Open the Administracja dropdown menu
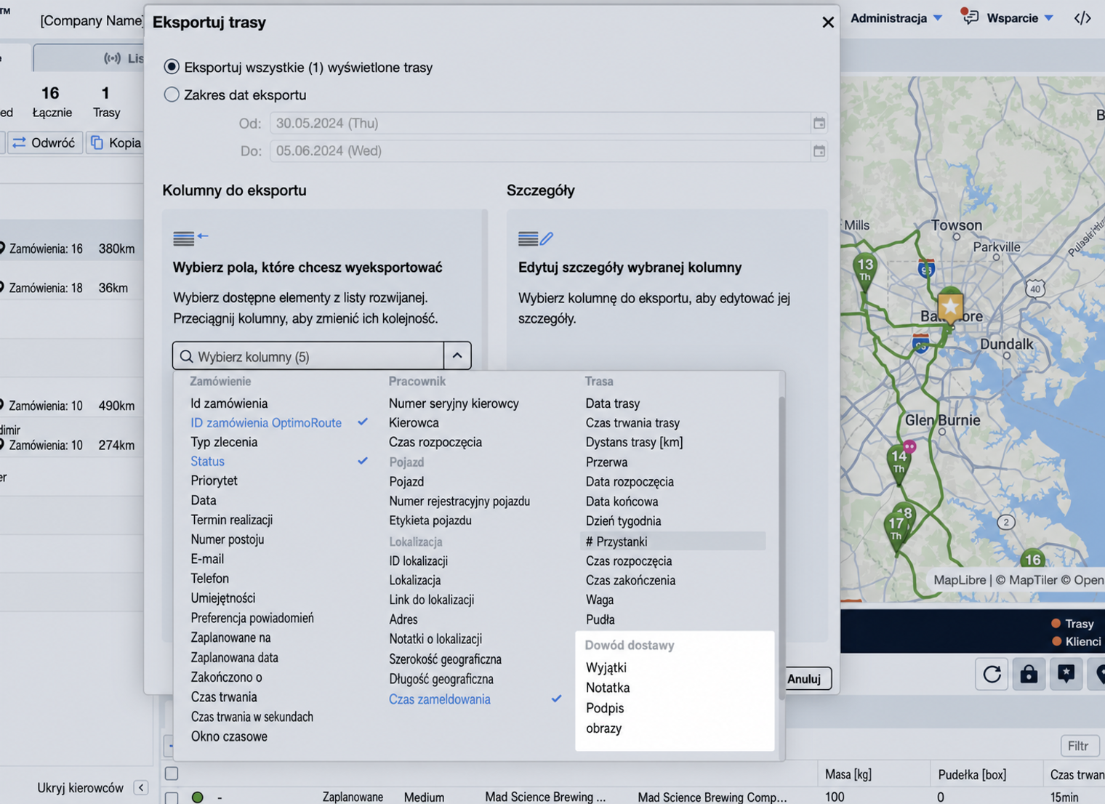The image size is (1105, 804). 896,18
